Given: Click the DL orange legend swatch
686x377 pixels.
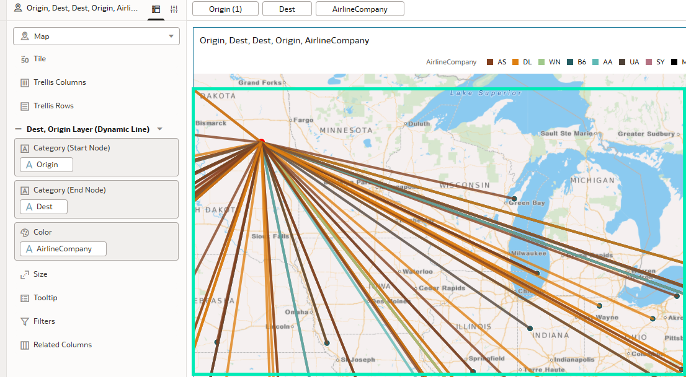Looking at the screenshot, I should [x=515, y=62].
